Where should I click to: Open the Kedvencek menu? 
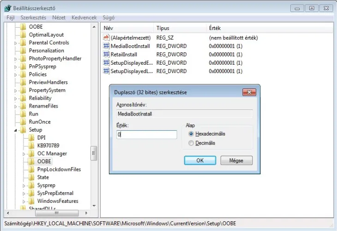pos(84,18)
